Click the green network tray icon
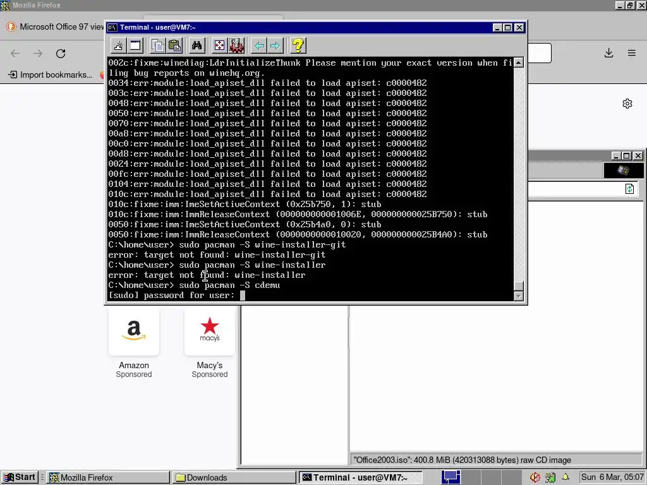This screenshot has height=485, width=647. coord(550,477)
